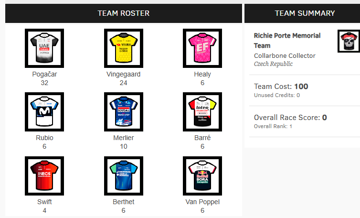
Task: Choose Swift's red Ineos jersey icon
Action: pos(44,175)
